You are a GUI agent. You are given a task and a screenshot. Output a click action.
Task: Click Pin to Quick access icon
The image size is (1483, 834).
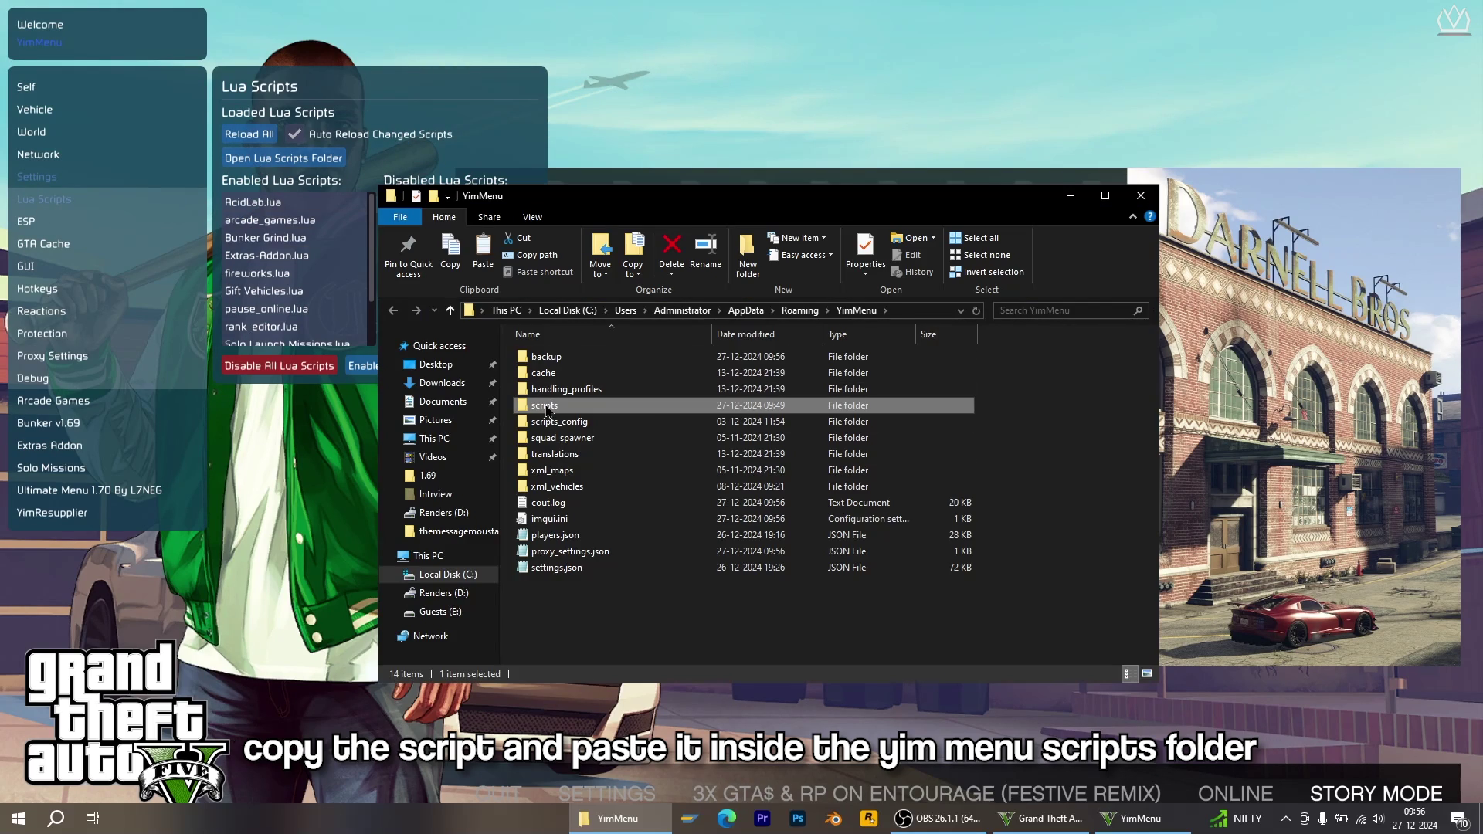408,246
